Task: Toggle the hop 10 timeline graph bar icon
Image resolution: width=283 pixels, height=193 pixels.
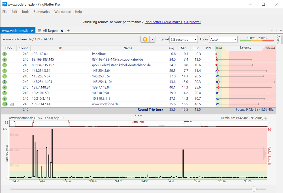Action: point(12,104)
